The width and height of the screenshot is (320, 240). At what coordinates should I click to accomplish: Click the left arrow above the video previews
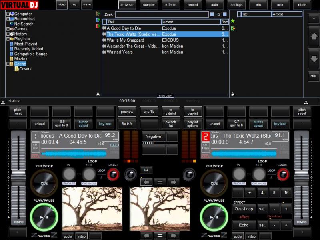coord(146,182)
